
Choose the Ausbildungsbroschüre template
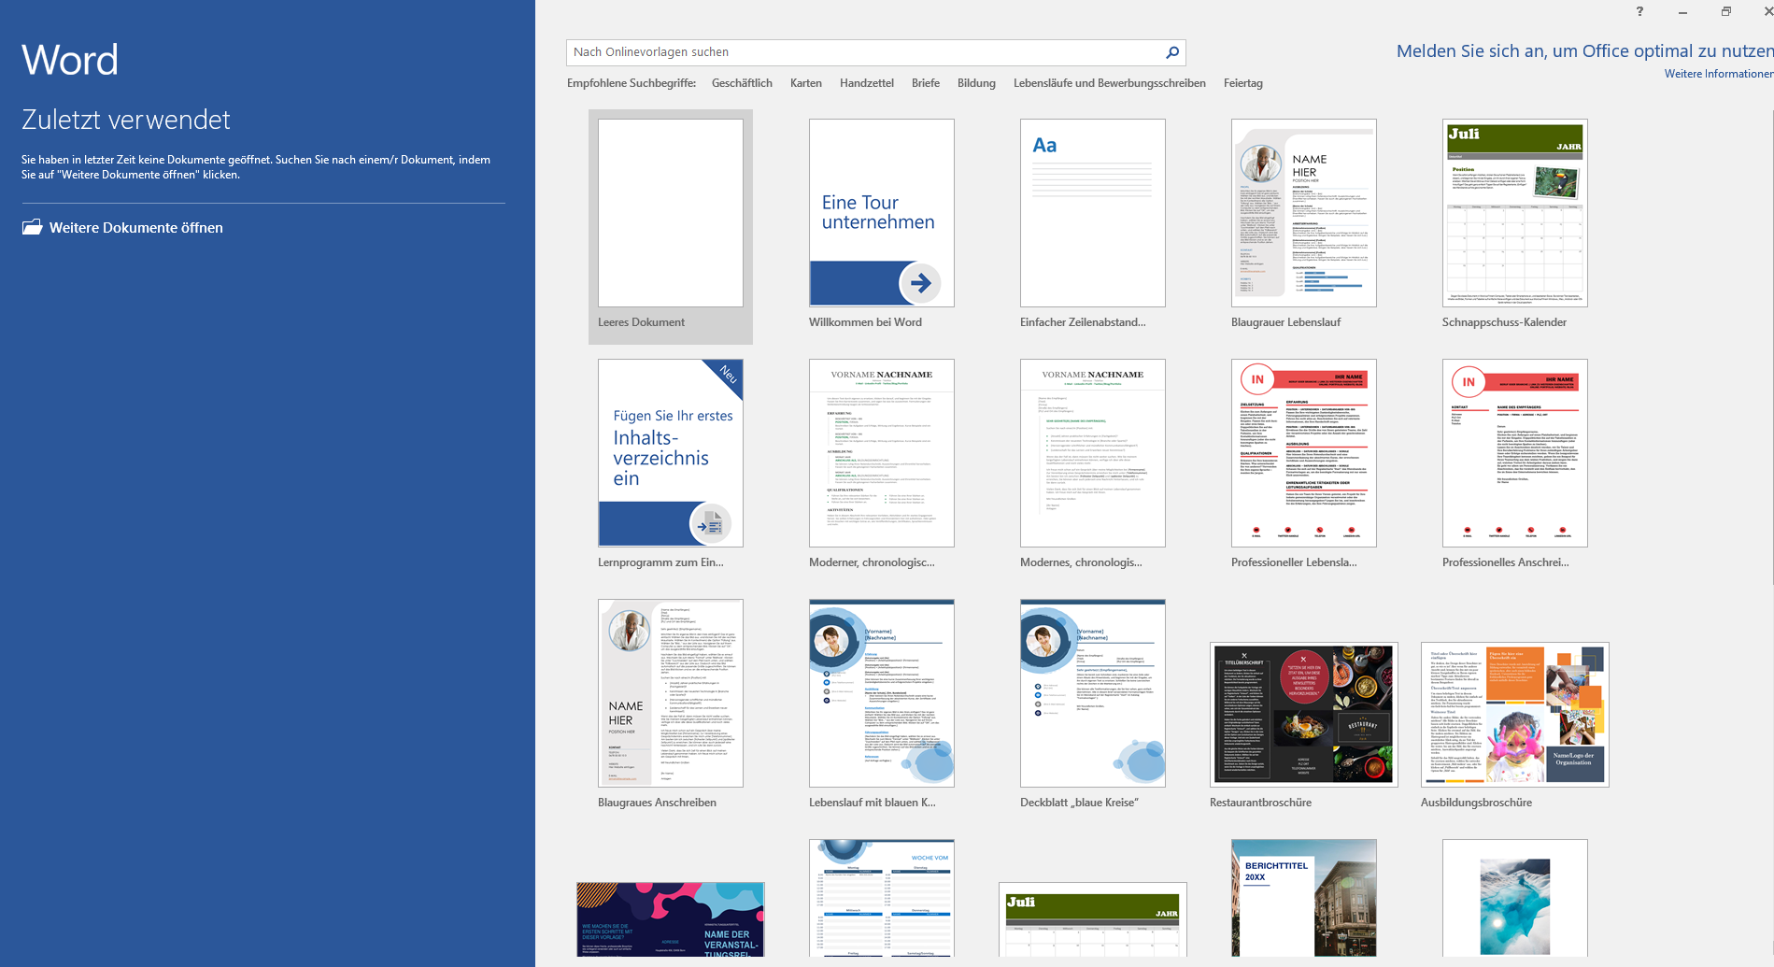point(1513,714)
